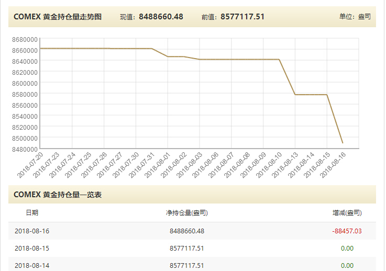Click the 净持仓量(盎司) column header
The width and height of the screenshot is (386, 271).
(x=187, y=213)
